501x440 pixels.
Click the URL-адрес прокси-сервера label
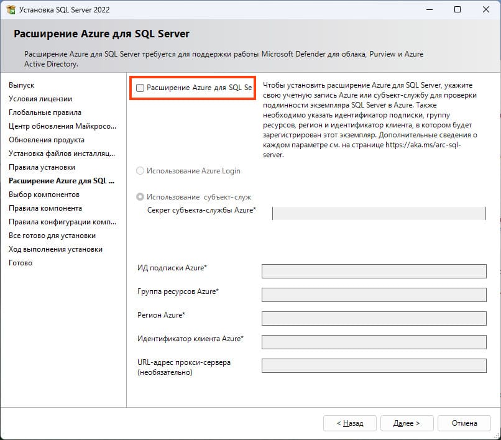184,367
